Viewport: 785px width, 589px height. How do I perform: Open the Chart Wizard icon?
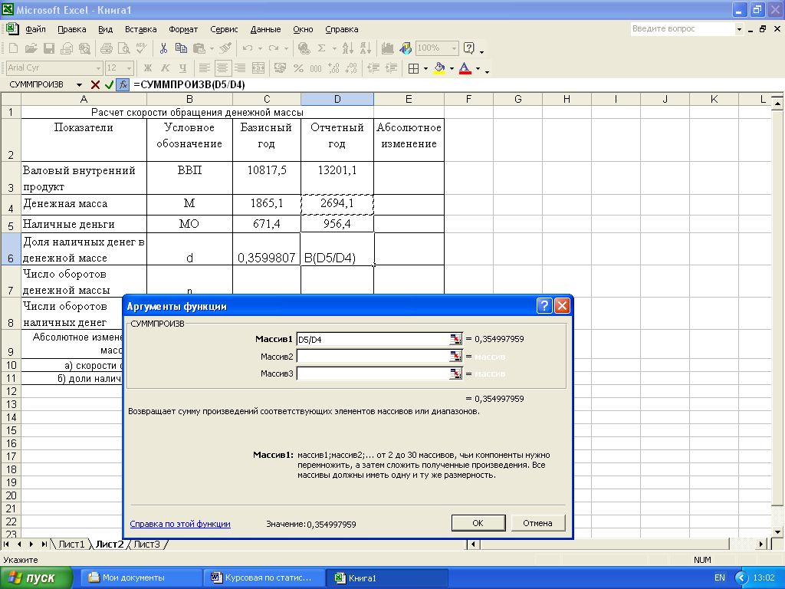pyautogui.click(x=387, y=48)
